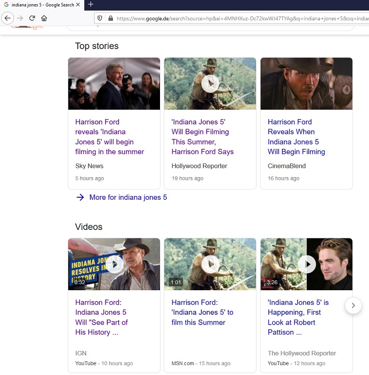Play the IGN video with 0:32 duration

pyautogui.click(x=114, y=264)
